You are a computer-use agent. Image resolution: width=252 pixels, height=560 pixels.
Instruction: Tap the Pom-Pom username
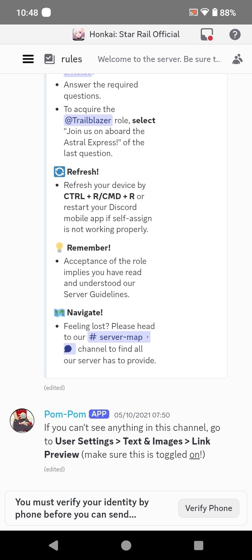tap(65, 414)
